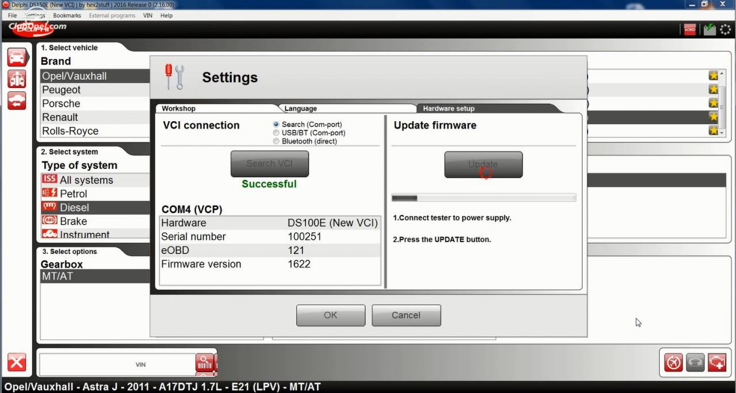Open the Settings menu
This screenshot has height=393, width=736.
pos(35,16)
